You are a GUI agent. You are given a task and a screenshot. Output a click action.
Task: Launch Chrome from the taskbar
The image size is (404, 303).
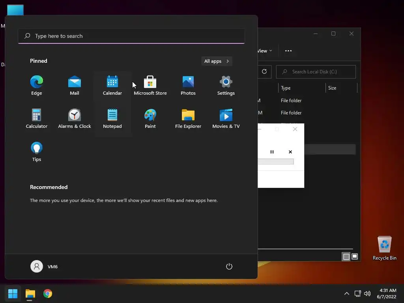click(48, 294)
